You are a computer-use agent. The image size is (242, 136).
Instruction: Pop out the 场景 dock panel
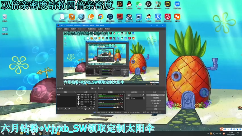(x=75, y=92)
